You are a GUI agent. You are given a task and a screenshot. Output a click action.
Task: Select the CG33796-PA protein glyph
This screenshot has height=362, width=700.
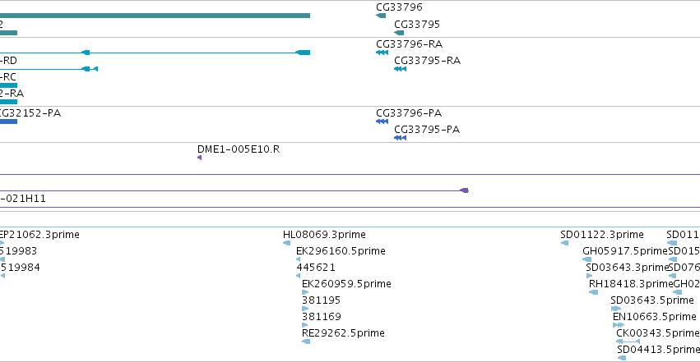click(x=382, y=121)
